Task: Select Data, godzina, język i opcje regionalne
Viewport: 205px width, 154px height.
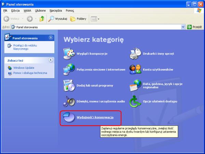Action: point(163,86)
